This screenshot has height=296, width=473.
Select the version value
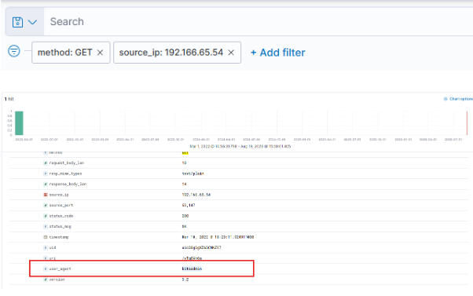point(185,280)
